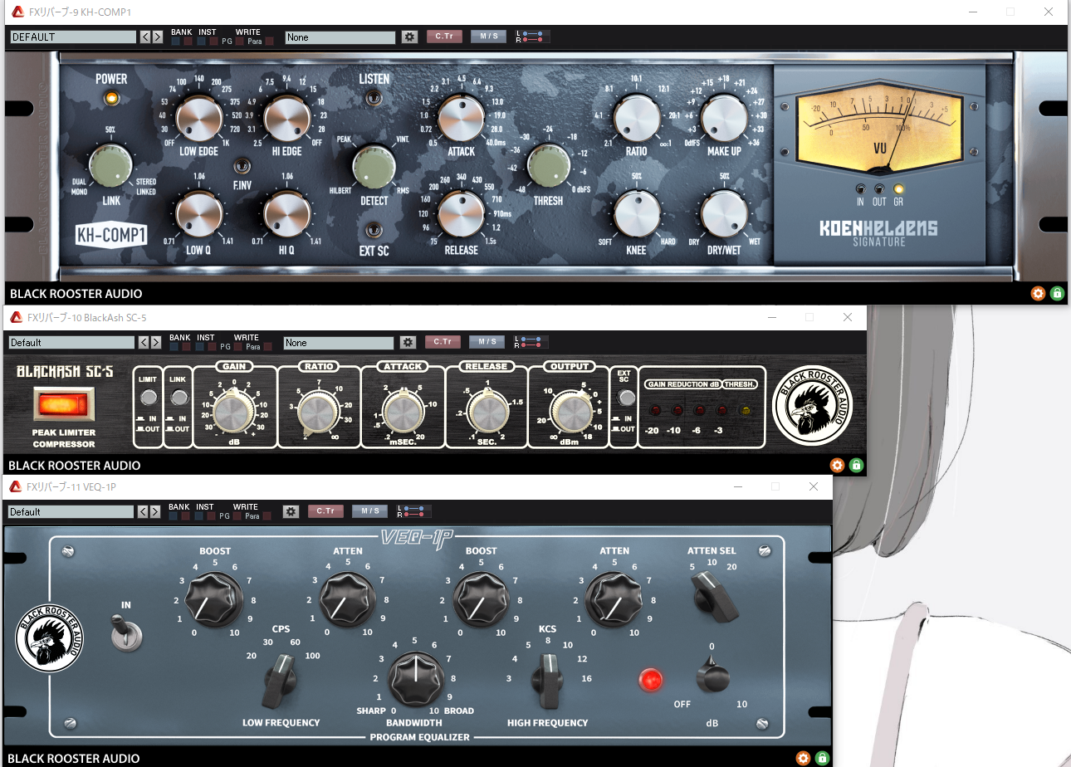The image size is (1071, 767).
Task: Click the CPS low frequency selector on VEQ-1P
Action: 281,681
